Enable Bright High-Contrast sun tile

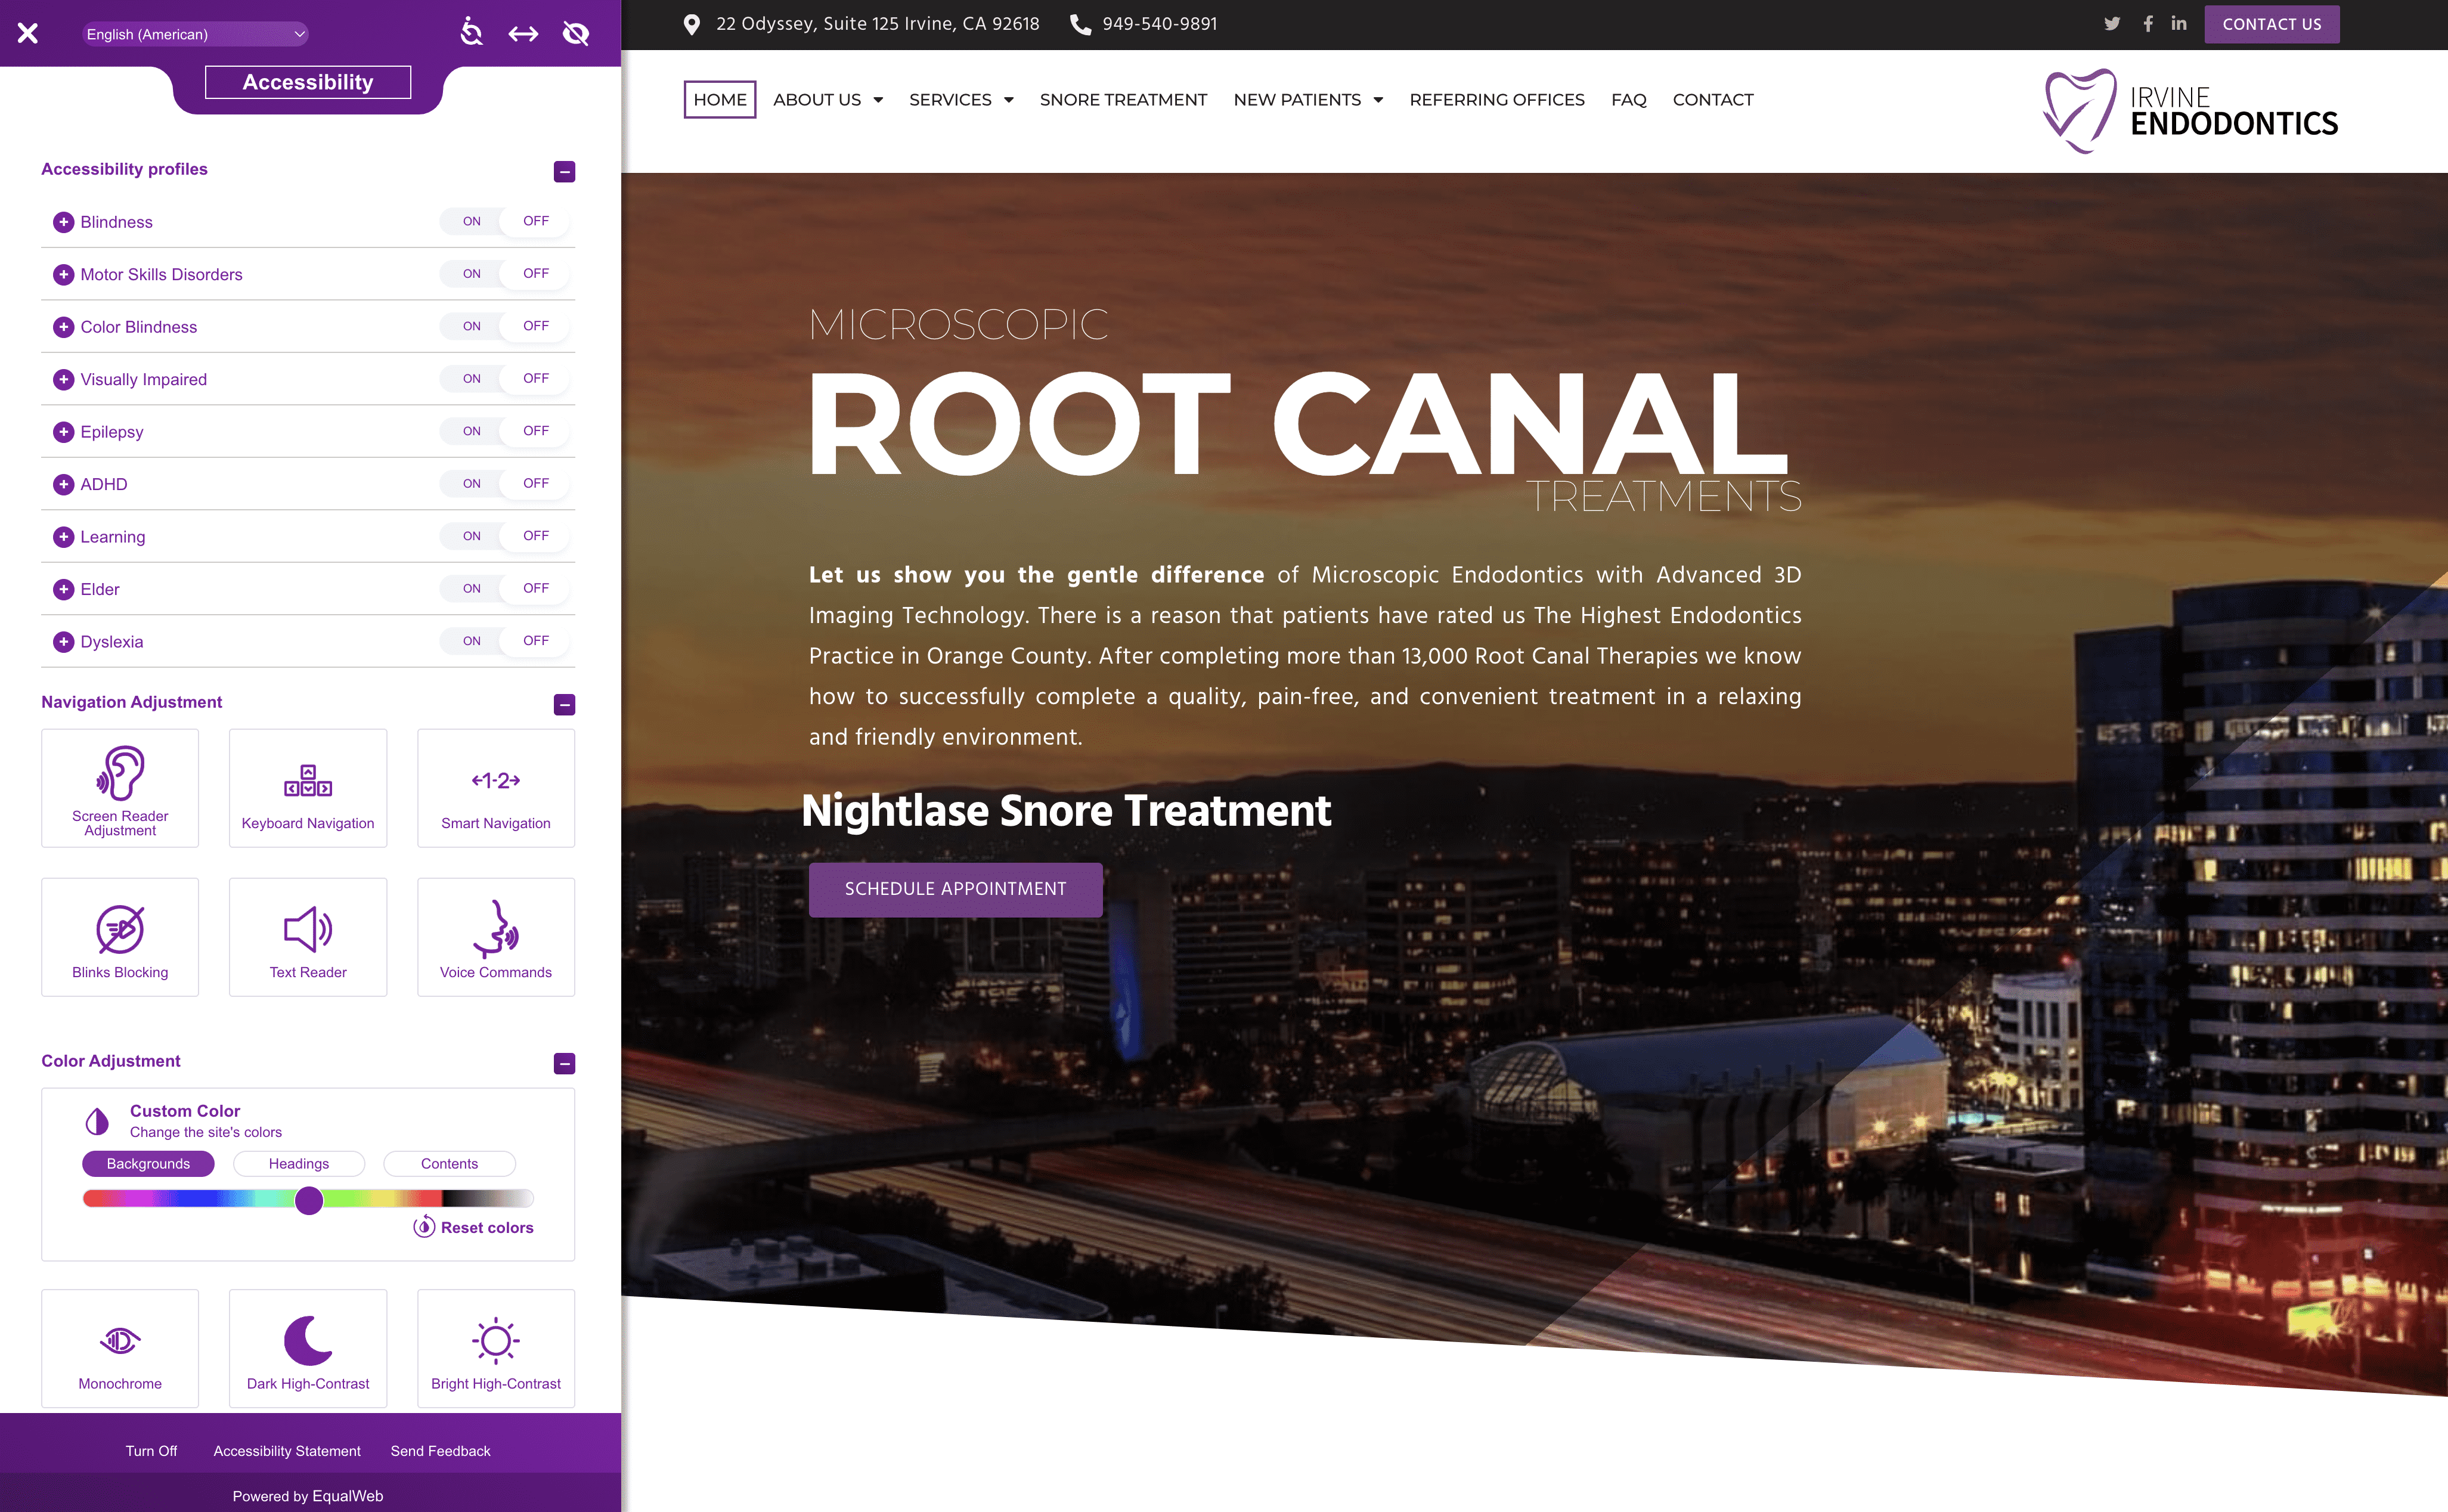[496, 1349]
